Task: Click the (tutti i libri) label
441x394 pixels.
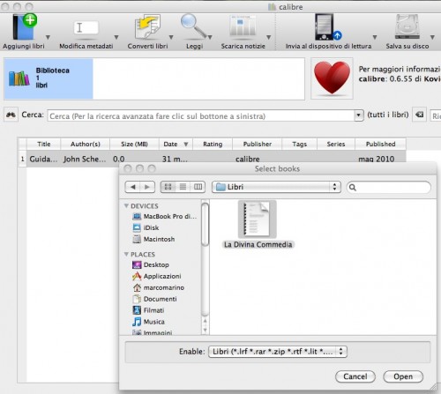Action: pyautogui.click(x=388, y=115)
